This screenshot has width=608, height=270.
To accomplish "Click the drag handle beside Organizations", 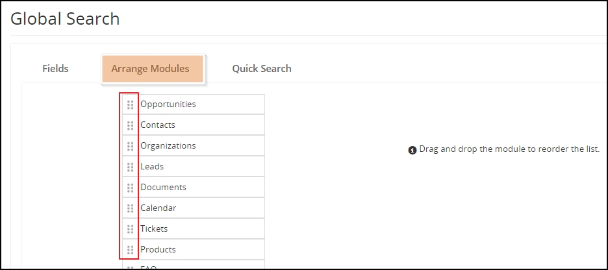I will 131,146.
